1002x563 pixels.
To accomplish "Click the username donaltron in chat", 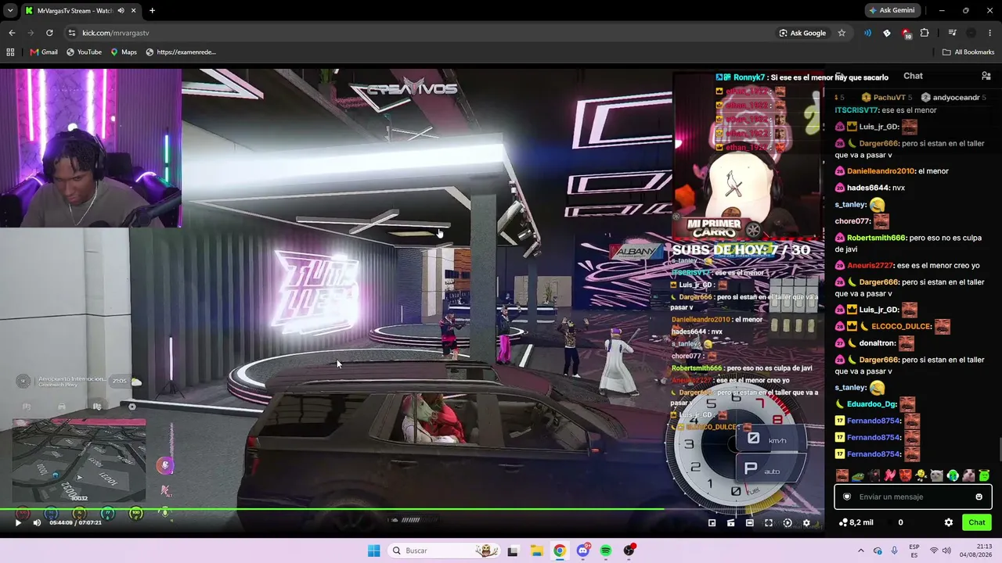I will click(x=877, y=343).
